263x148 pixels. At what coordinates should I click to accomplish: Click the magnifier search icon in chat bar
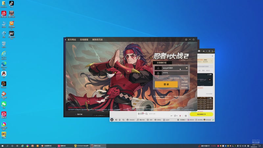click(x=146, y=114)
